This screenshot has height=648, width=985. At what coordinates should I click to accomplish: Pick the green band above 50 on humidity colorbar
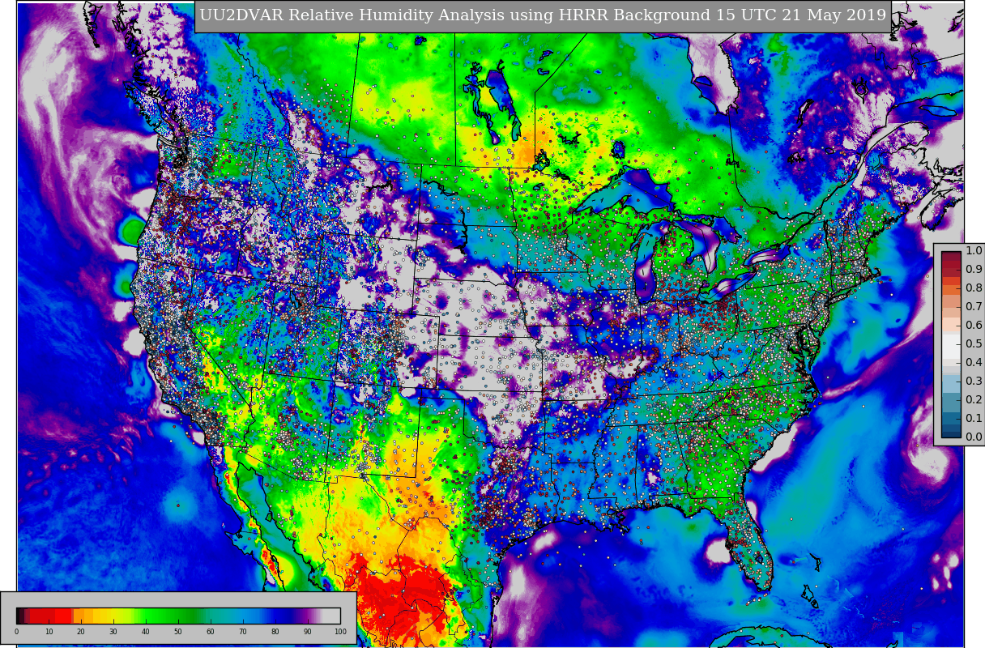178,616
